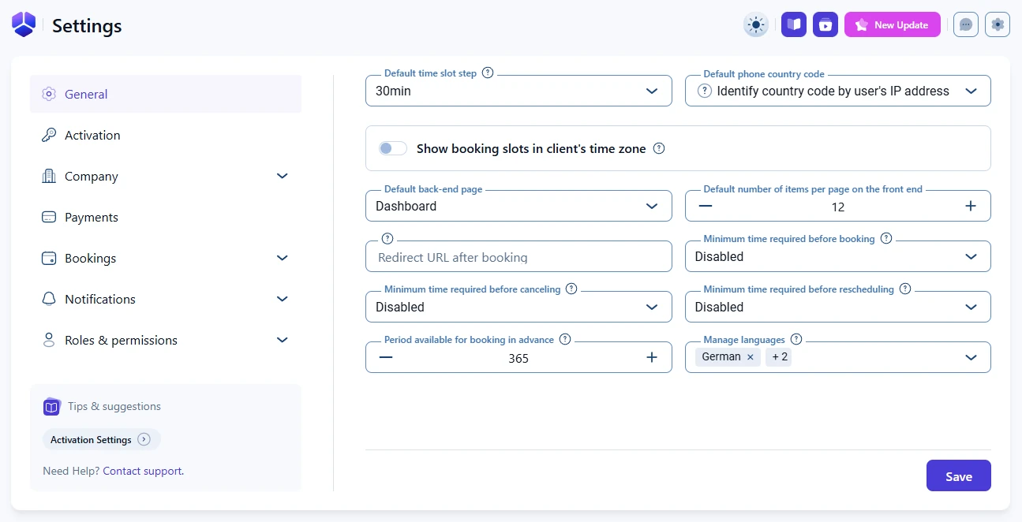1022x522 pixels.
Task: Click the Save button
Action: (958, 476)
